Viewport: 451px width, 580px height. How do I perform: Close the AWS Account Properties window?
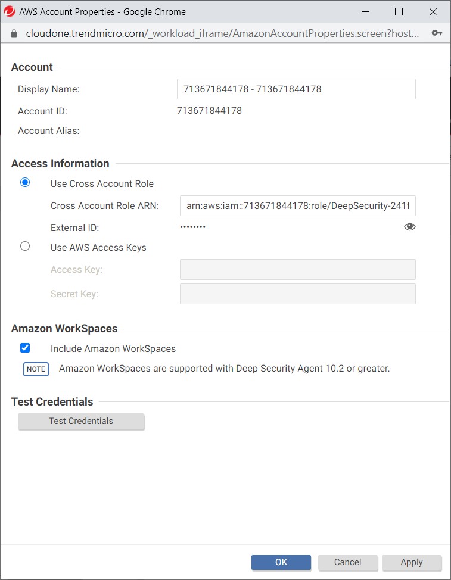pyautogui.click(x=433, y=12)
